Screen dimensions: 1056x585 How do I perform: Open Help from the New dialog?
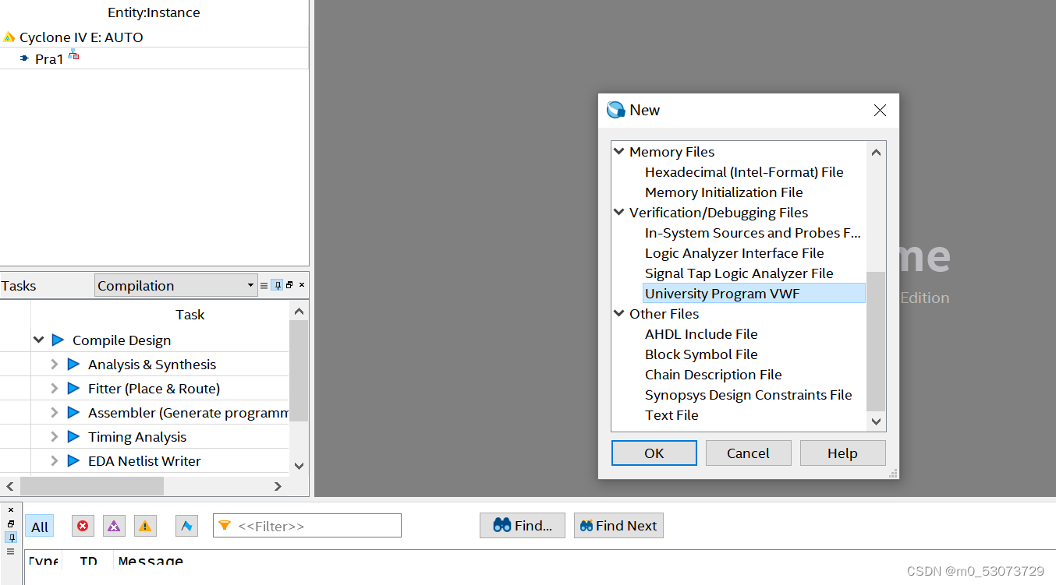coord(843,453)
